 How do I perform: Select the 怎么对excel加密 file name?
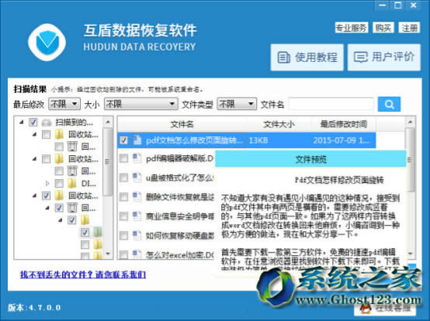point(179,255)
